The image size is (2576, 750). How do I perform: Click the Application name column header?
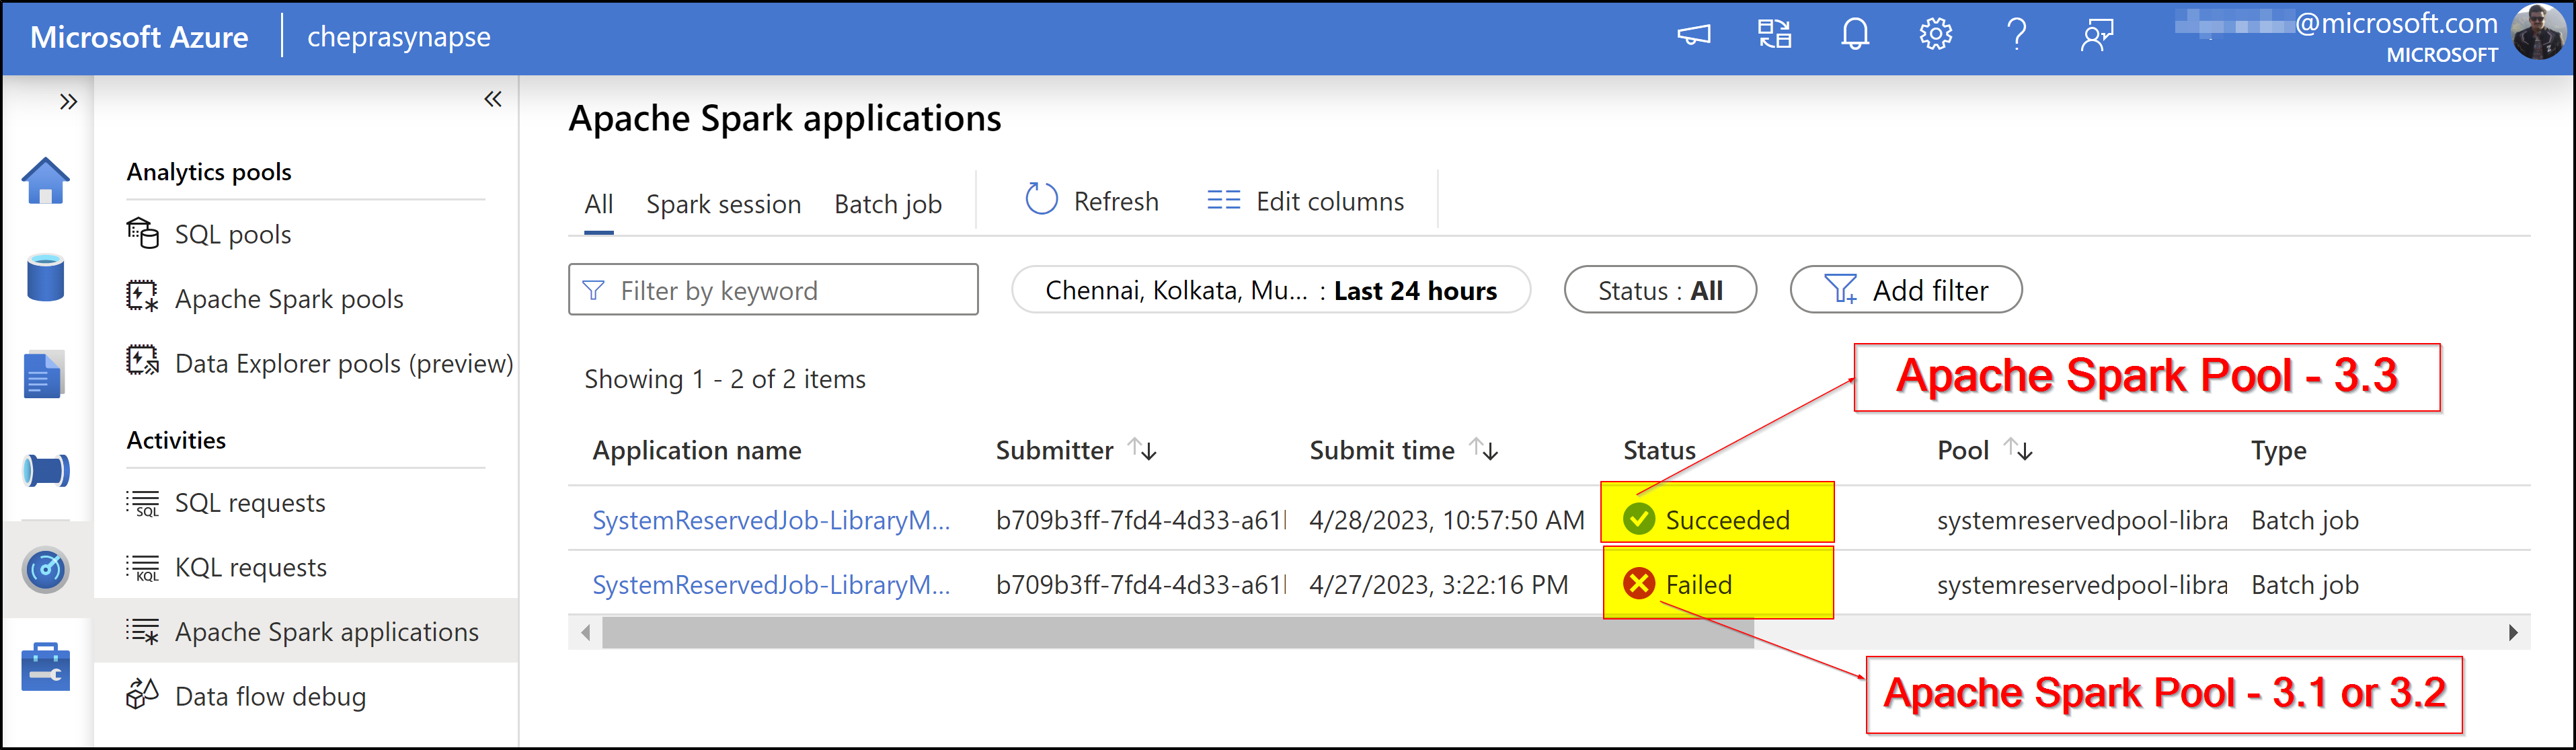click(x=697, y=450)
